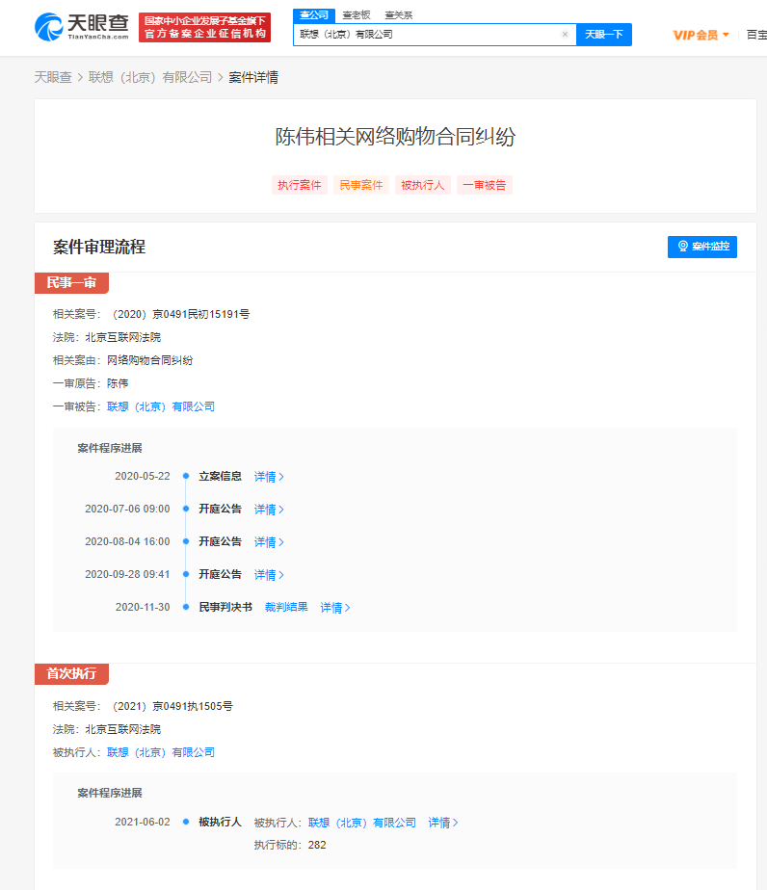Click the 百宝 item at top right

756,36
